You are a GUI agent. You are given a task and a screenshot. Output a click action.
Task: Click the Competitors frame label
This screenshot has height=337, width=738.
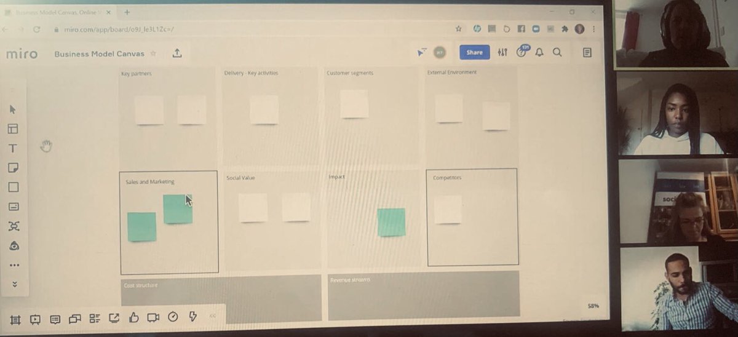tap(447, 178)
